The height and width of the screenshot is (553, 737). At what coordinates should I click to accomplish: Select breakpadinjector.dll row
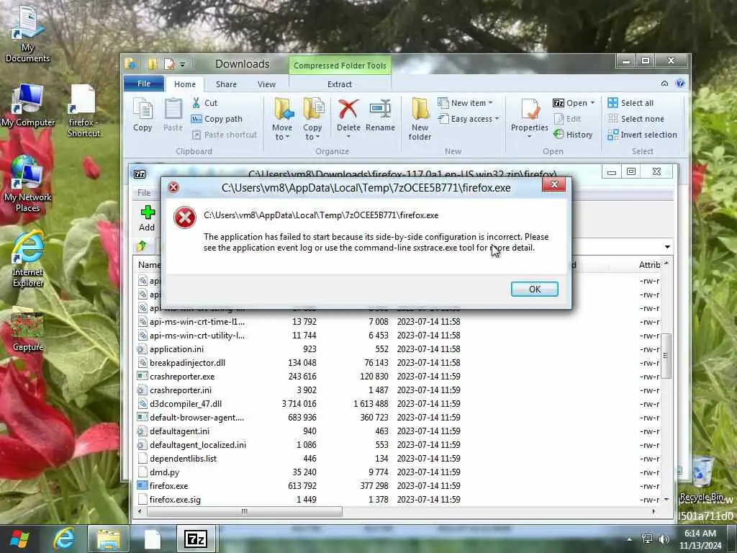tap(187, 363)
